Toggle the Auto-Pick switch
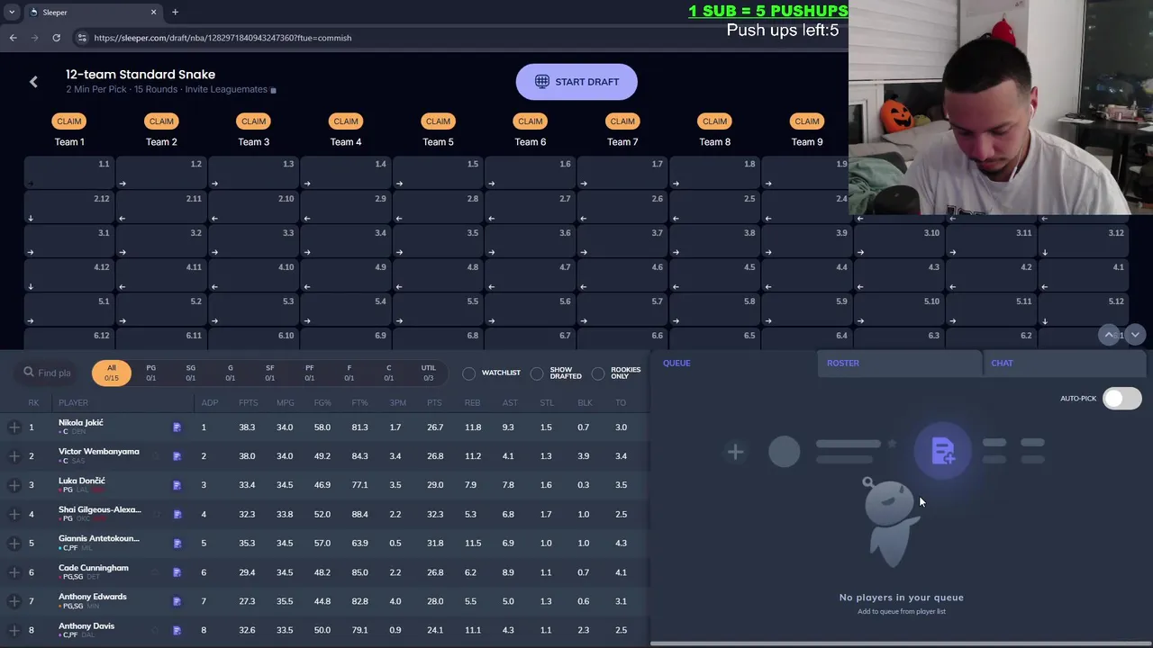The image size is (1153, 648). pyautogui.click(x=1121, y=399)
